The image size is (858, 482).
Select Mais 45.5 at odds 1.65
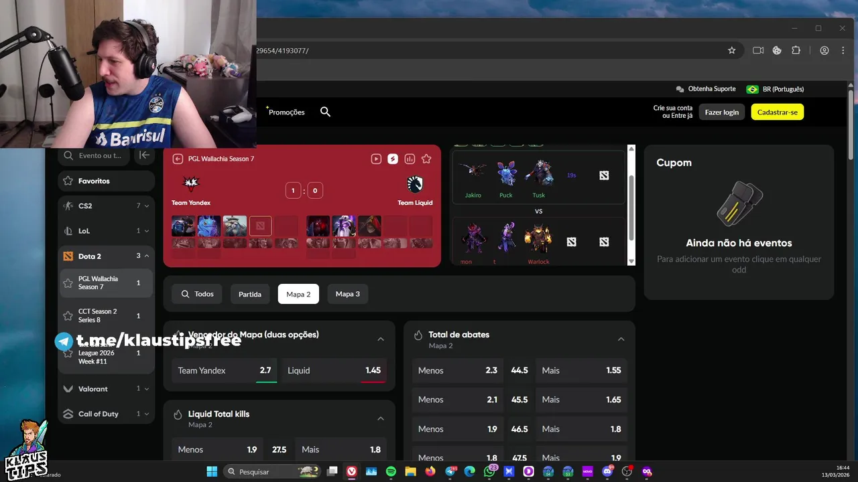(x=581, y=400)
